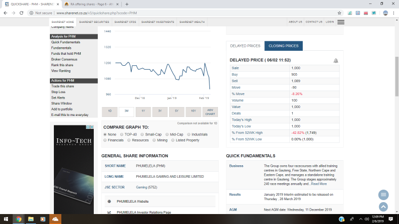Click the Gaming (5752) sector link

pos(147,187)
